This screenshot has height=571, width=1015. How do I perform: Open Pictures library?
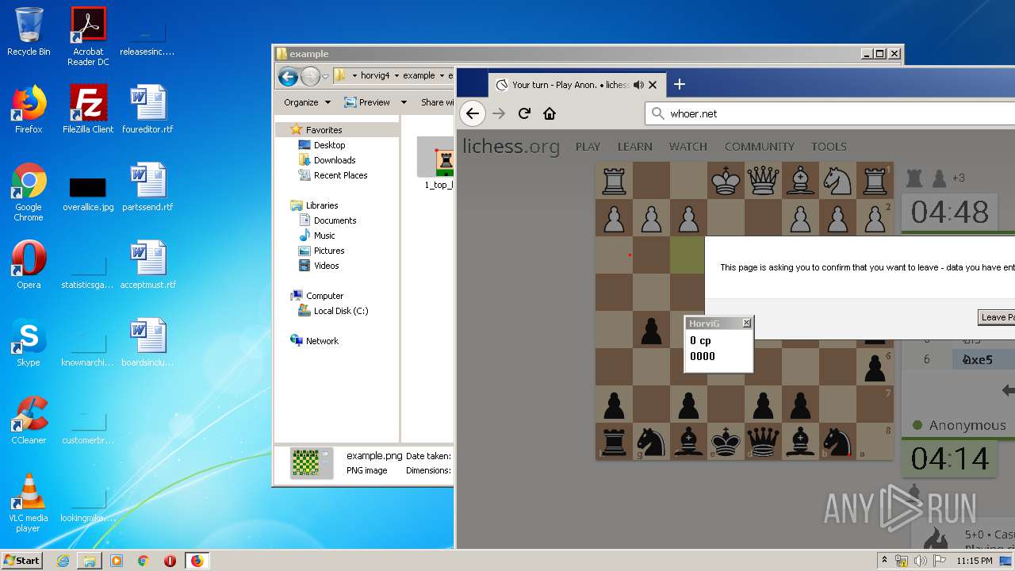[328, 250]
